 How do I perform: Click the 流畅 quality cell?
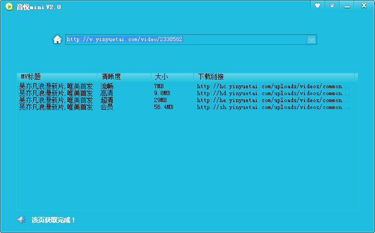point(107,86)
